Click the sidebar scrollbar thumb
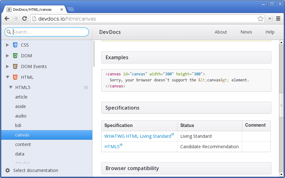The image size is (285, 178). [x=94, y=54]
